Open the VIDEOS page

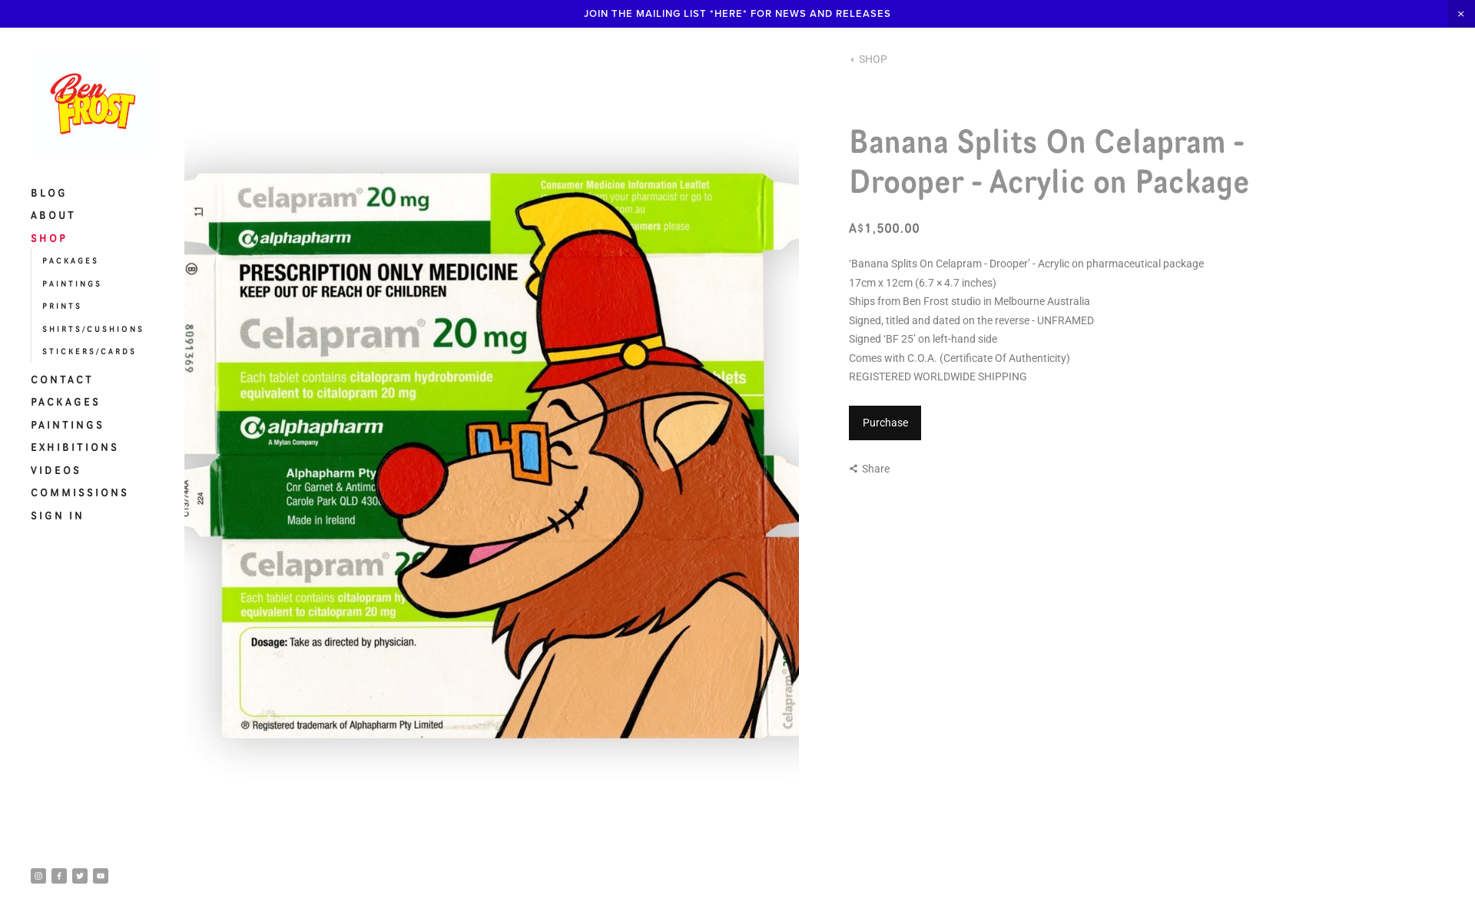[55, 470]
